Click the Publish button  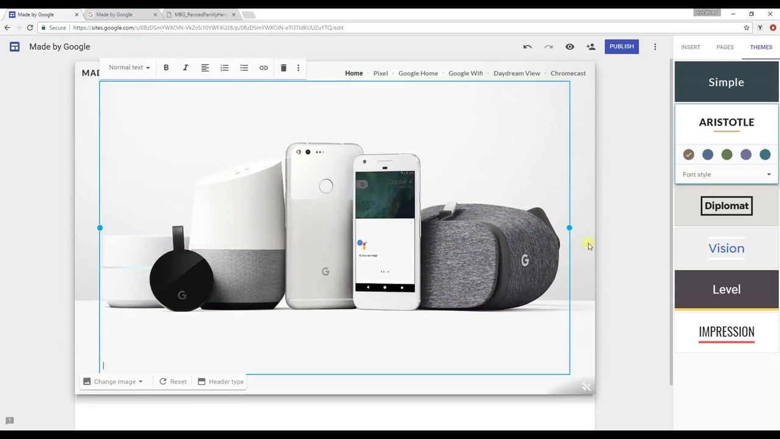click(621, 47)
